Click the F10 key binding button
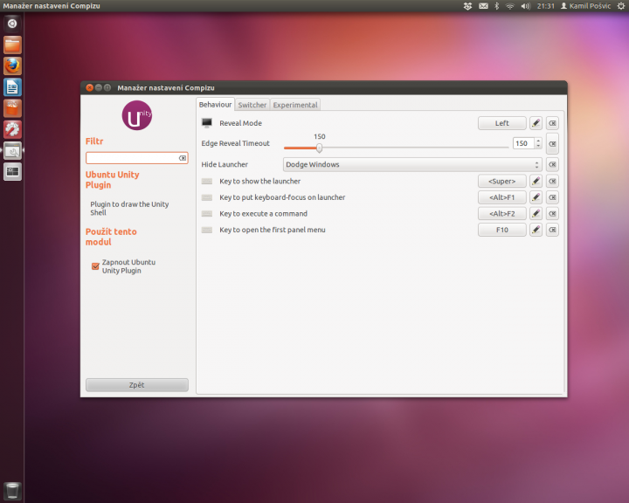629x503 pixels. (501, 230)
